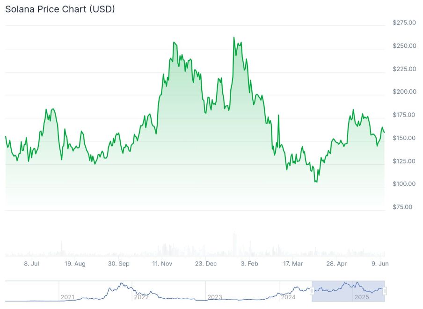Click the 2022 label in the navigator
This screenshot has height=309, width=423.
[141, 297]
